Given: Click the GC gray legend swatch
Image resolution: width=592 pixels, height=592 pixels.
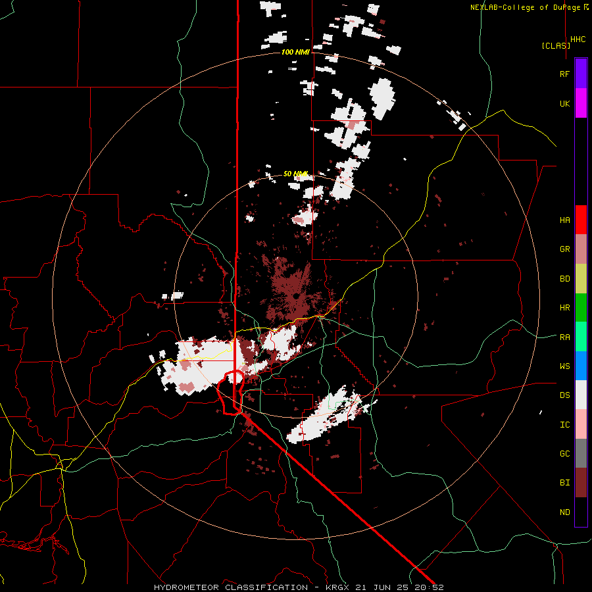Looking at the screenshot, I should click(581, 453).
